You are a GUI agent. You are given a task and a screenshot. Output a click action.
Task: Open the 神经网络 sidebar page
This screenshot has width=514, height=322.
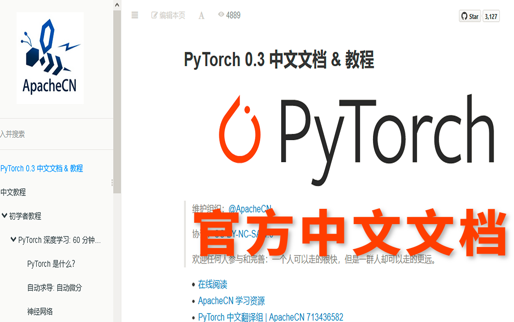pos(40,312)
